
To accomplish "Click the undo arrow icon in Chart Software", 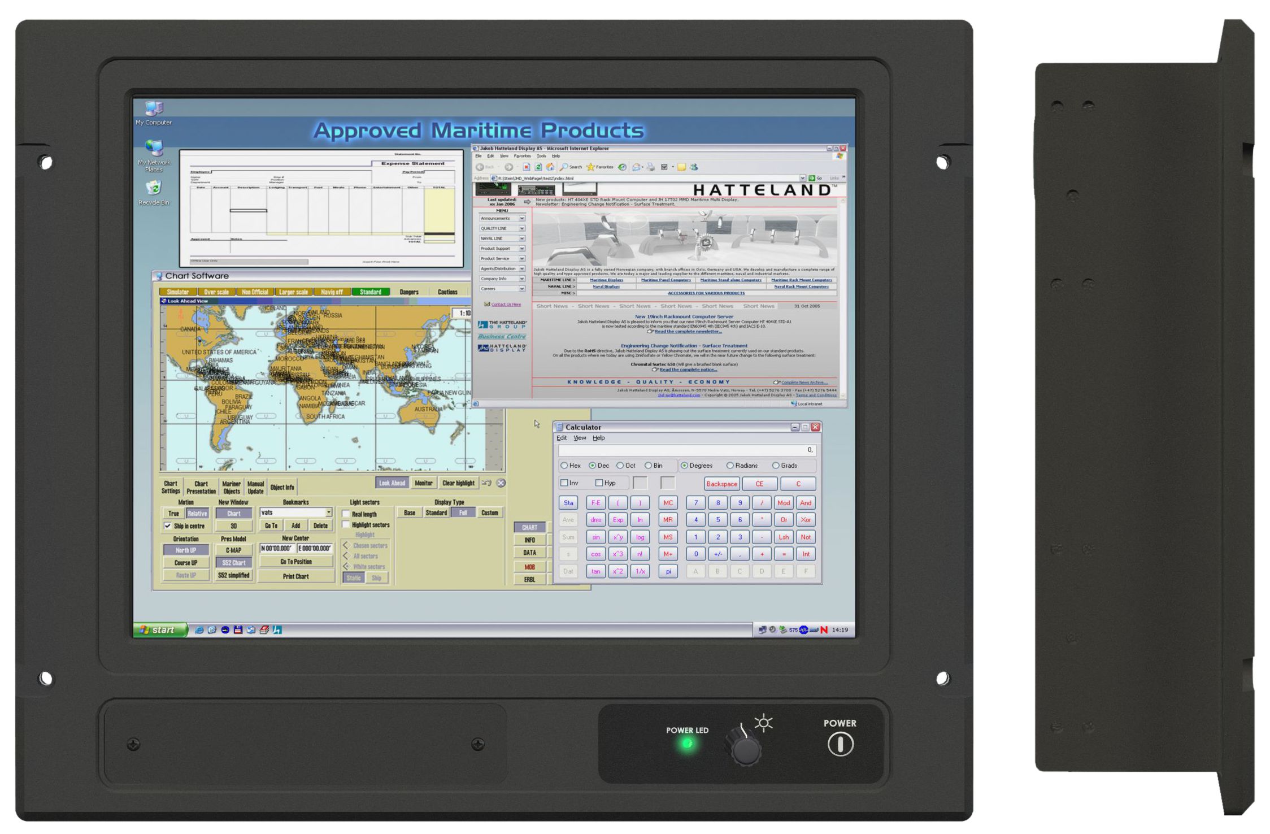I will pos(486,483).
